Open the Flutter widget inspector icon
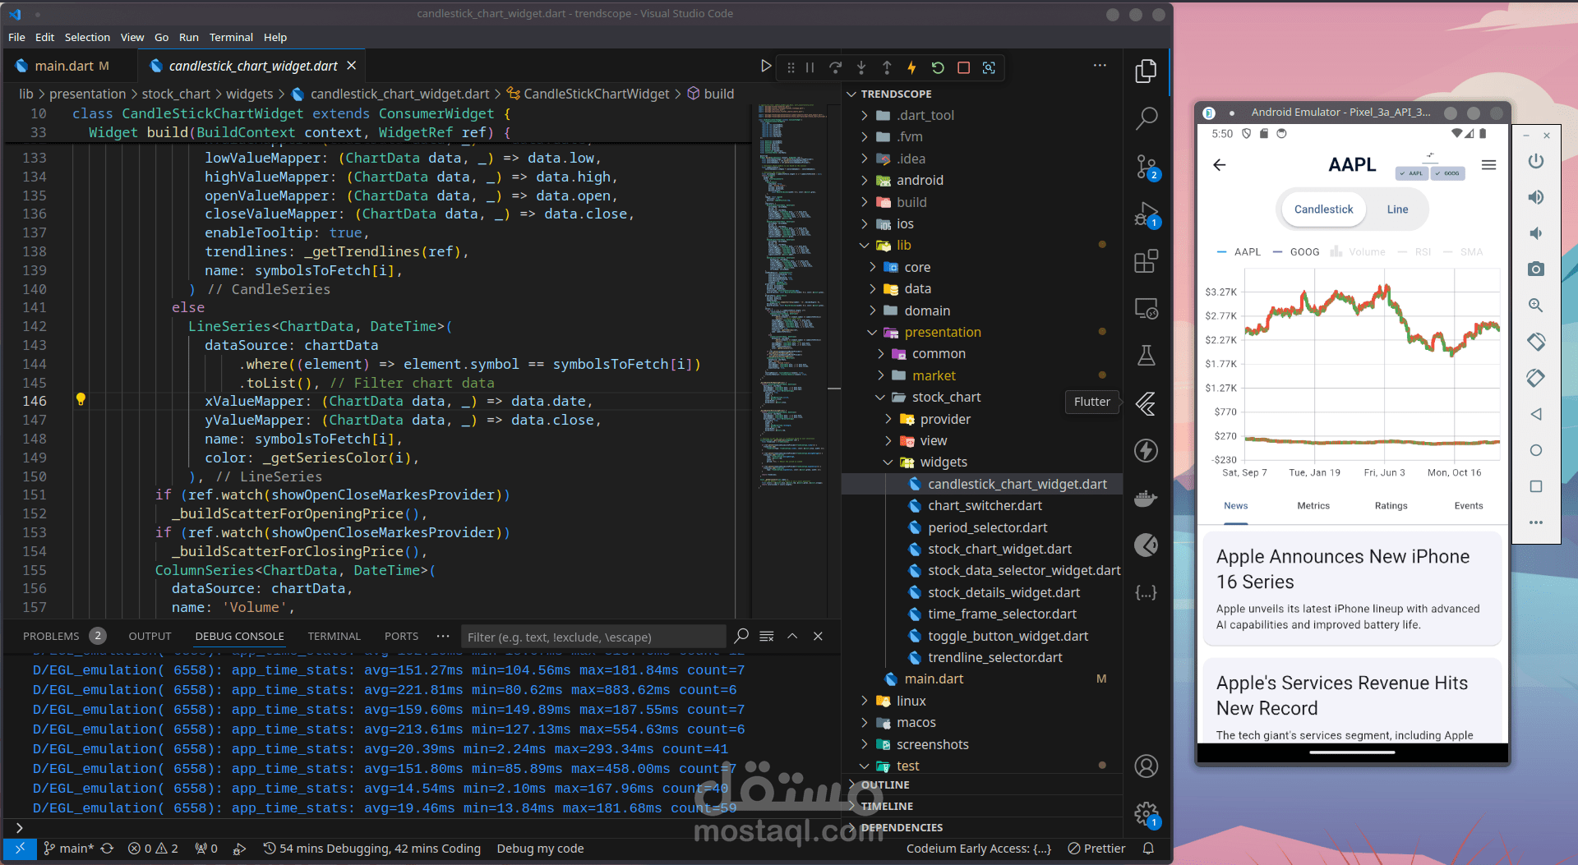This screenshot has width=1578, height=865. click(x=989, y=67)
